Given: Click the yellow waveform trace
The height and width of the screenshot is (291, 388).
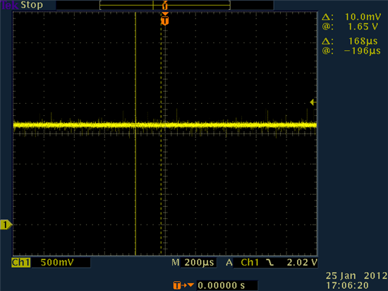Looking at the screenshot, I should pos(165,125).
